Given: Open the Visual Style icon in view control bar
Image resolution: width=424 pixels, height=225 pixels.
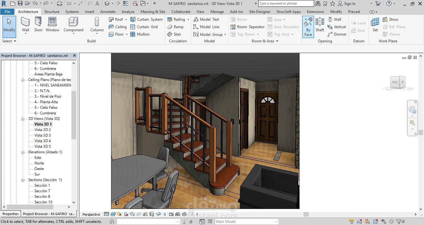Looking at the screenshot, I should pyautogui.click(x=113, y=214).
